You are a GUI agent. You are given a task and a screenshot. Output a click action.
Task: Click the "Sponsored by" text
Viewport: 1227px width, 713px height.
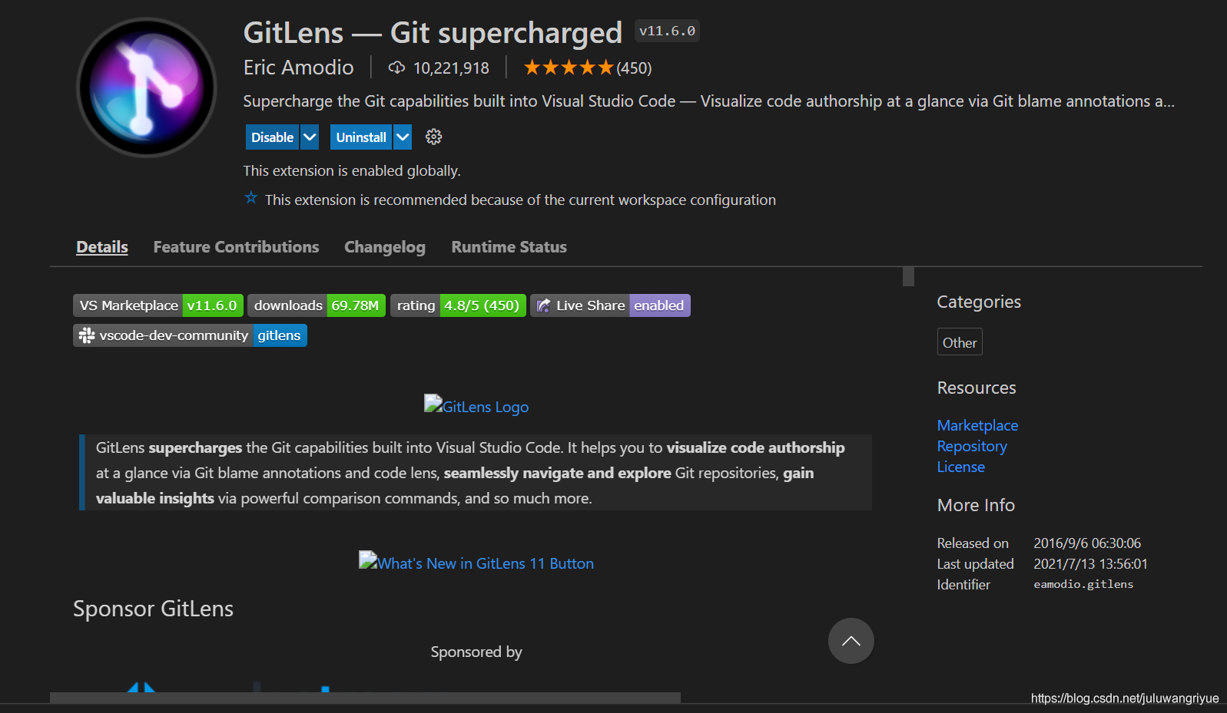click(476, 652)
